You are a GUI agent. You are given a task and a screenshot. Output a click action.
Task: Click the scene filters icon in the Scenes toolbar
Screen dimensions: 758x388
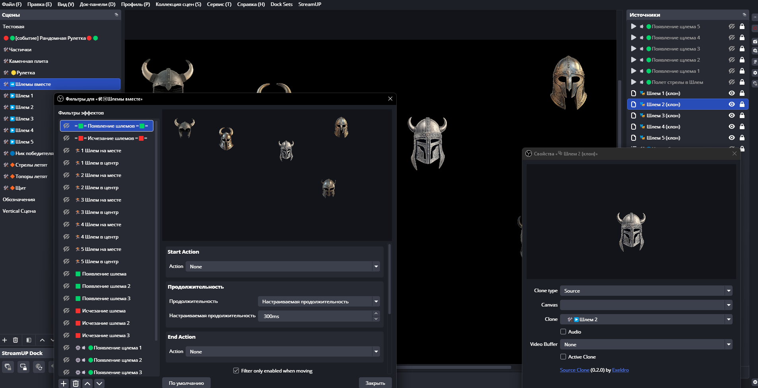(29, 340)
